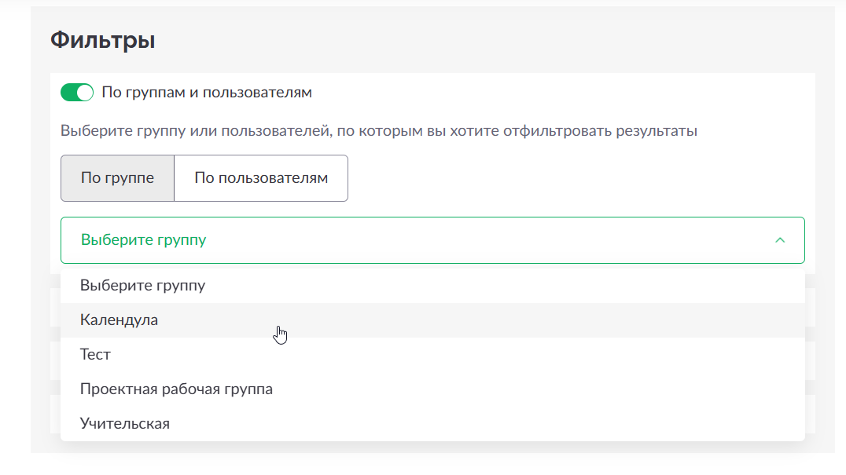Click the "Фильтры" section heading
846x475 pixels.
[103, 40]
